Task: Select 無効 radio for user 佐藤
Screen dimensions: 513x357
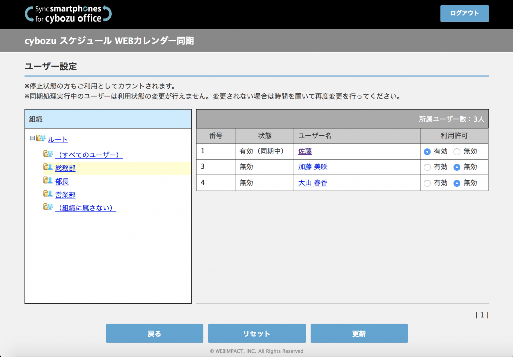Action: [457, 151]
